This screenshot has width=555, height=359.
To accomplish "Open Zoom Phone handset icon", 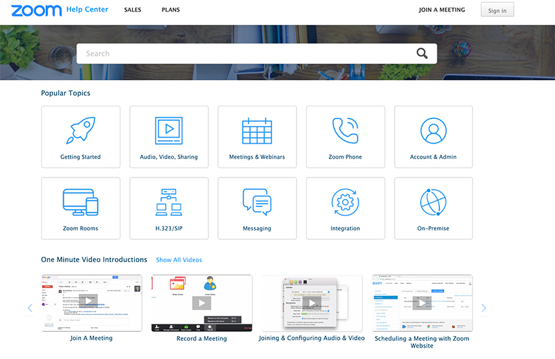I will pos(345,131).
